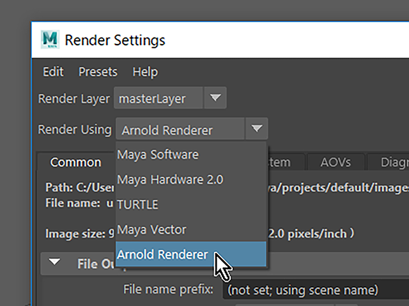Click the Maya logo icon in title bar
Screen dimensions: 409x306
(x=50, y=40)
